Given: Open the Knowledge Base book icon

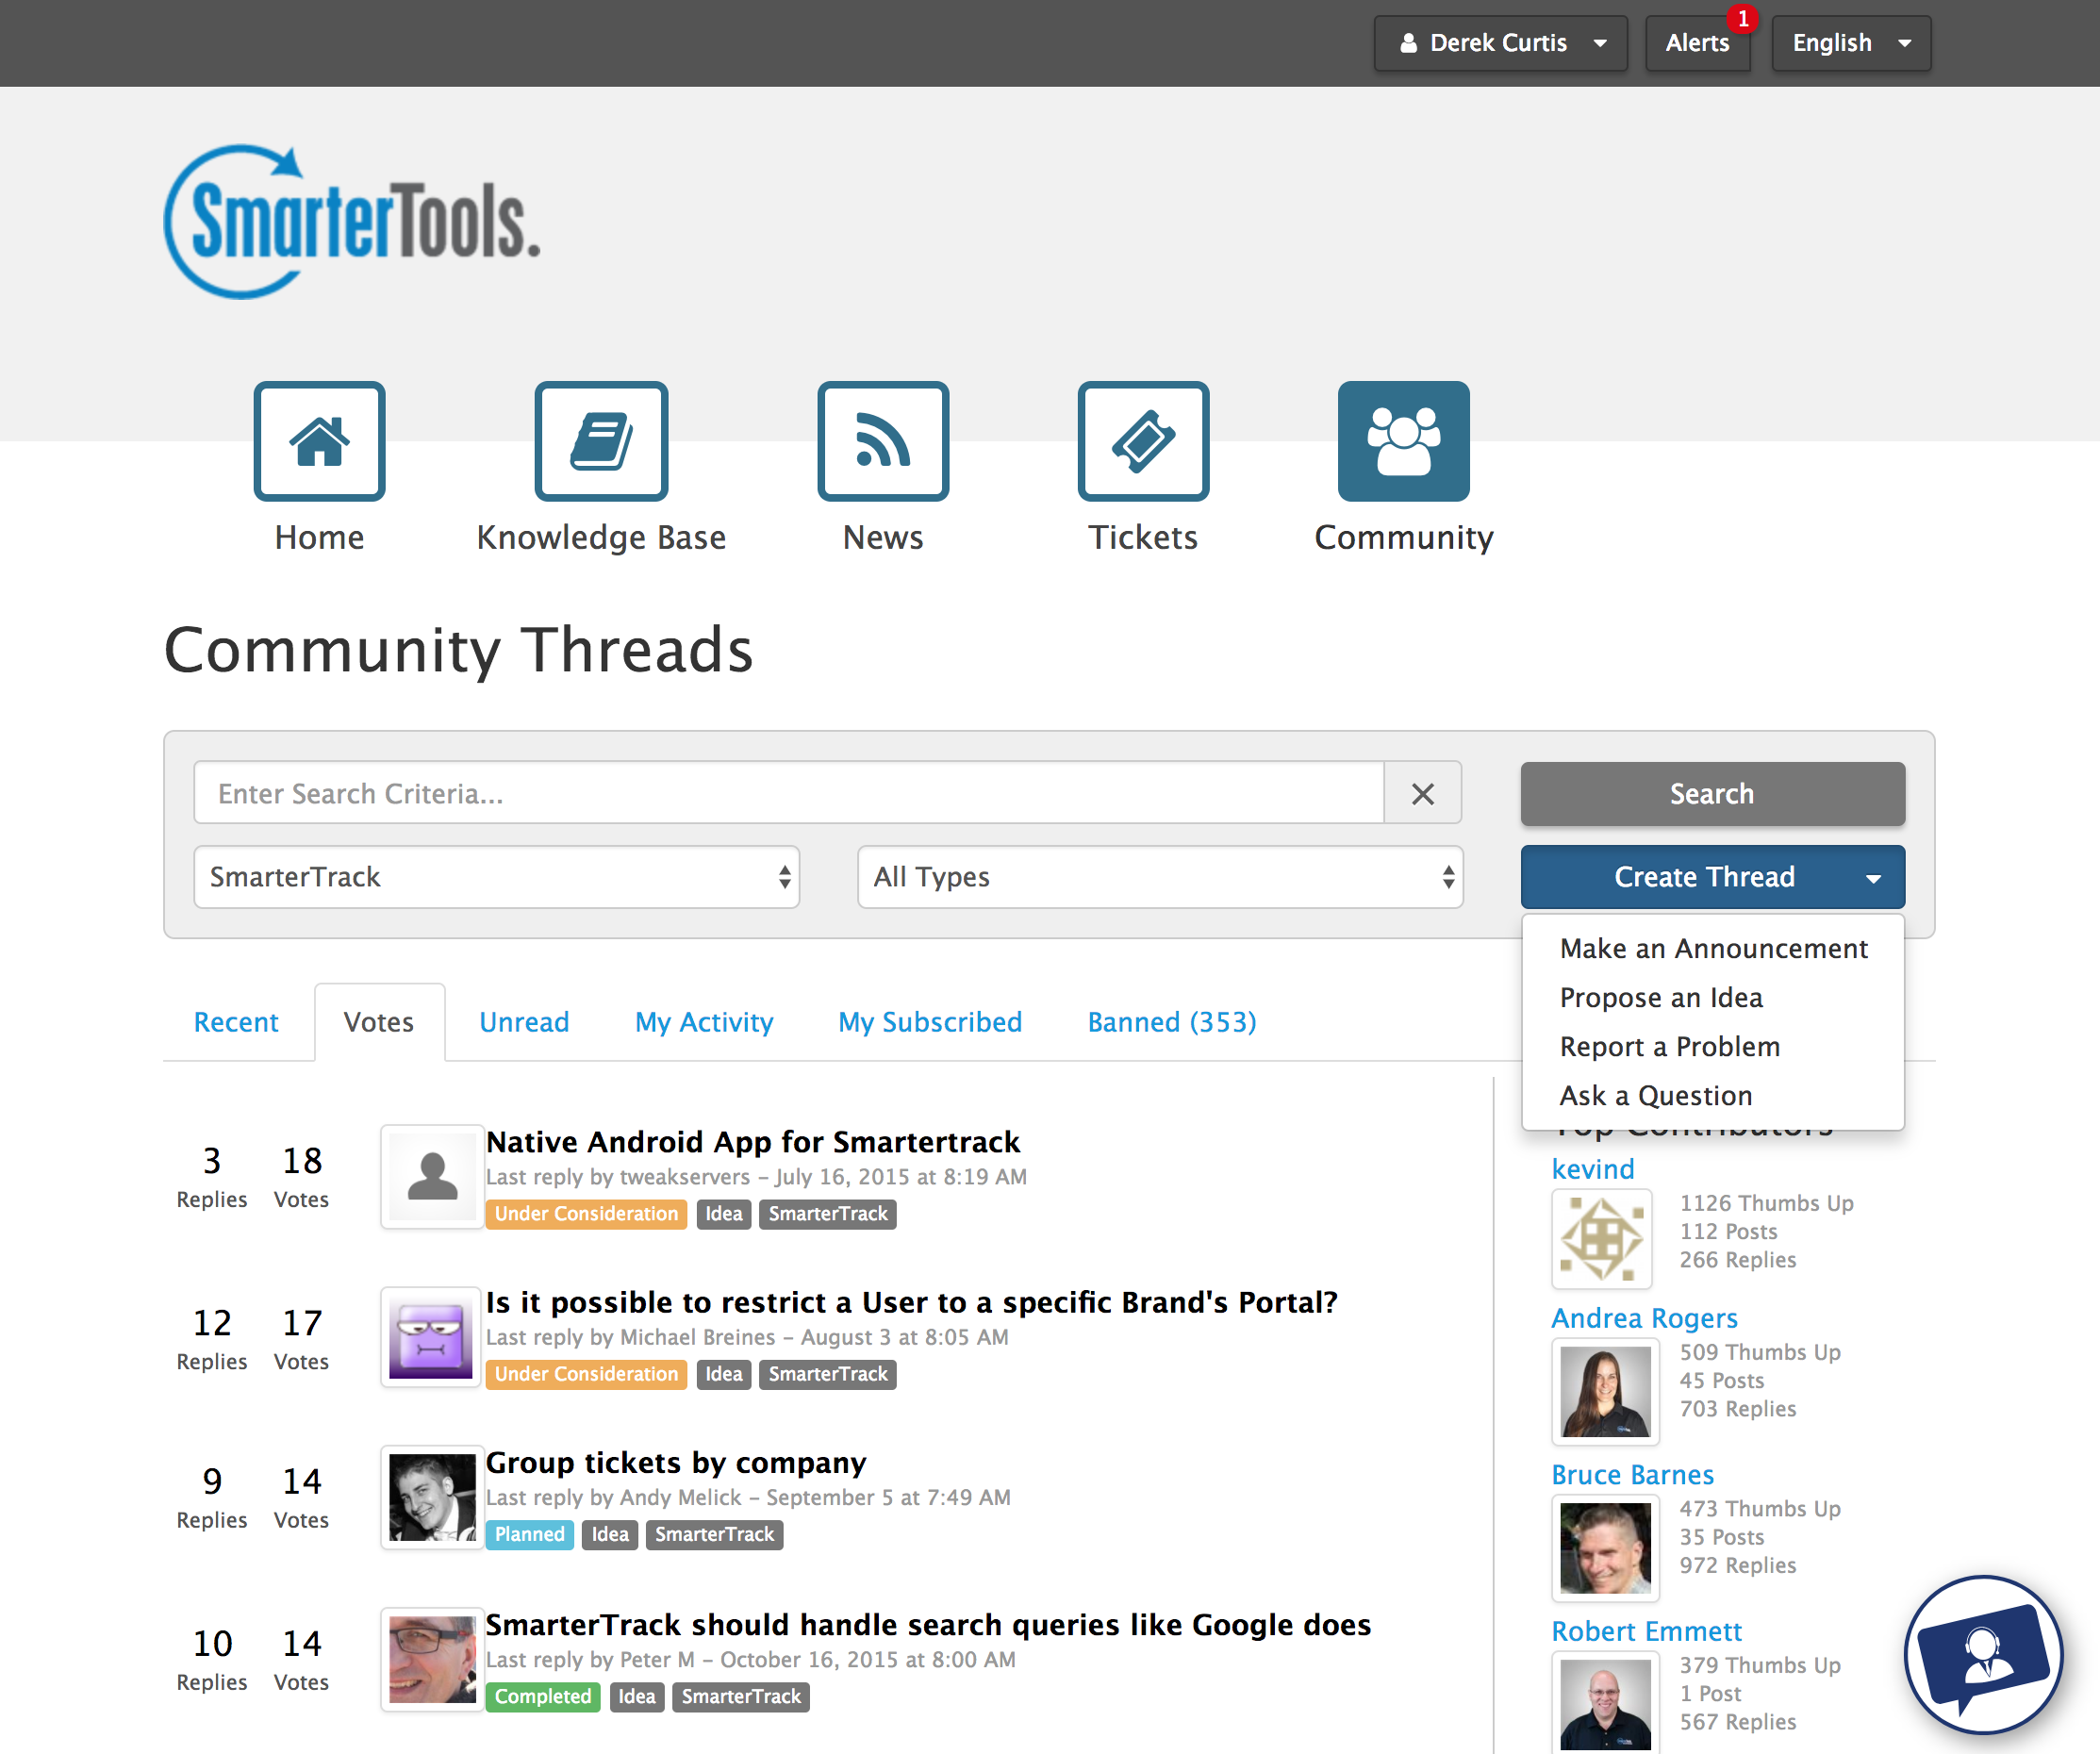Looking at the screenshot, I should (x=601, y=441).
